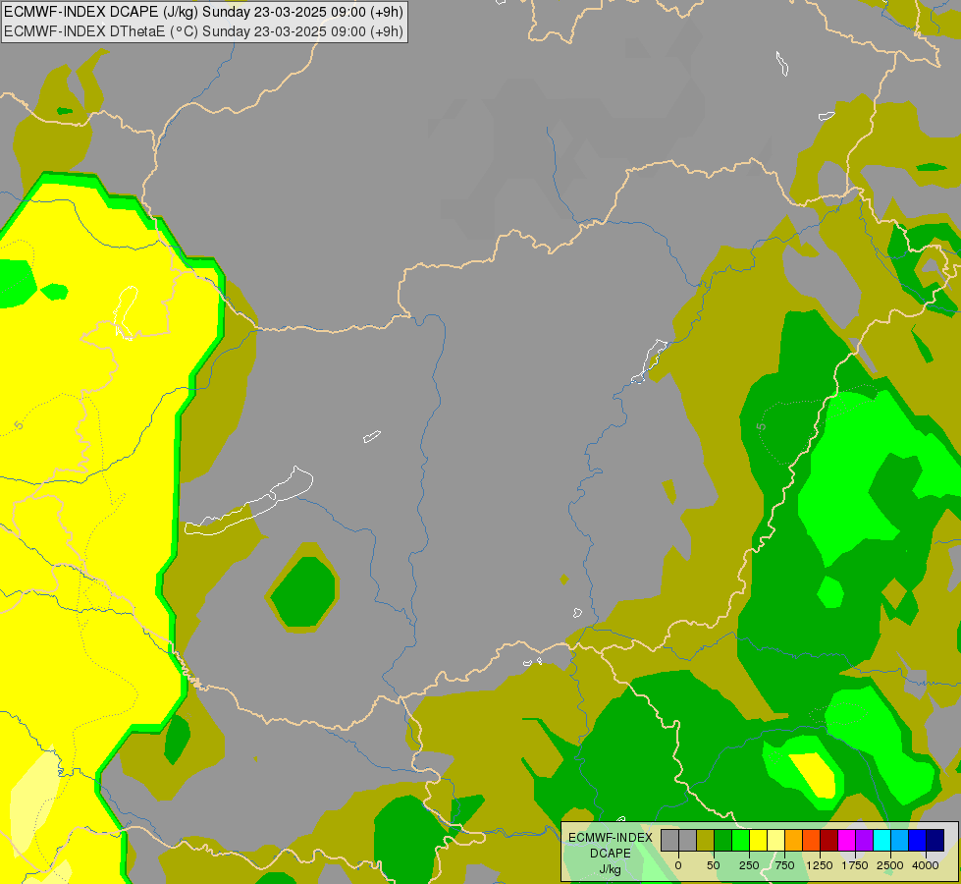Click the legend value 50
961x884 pixels.
pos(714,865)
